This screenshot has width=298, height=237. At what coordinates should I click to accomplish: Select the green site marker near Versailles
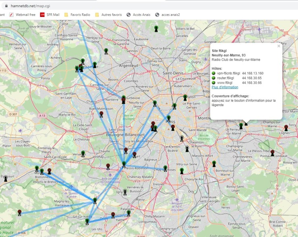(83, 153)
